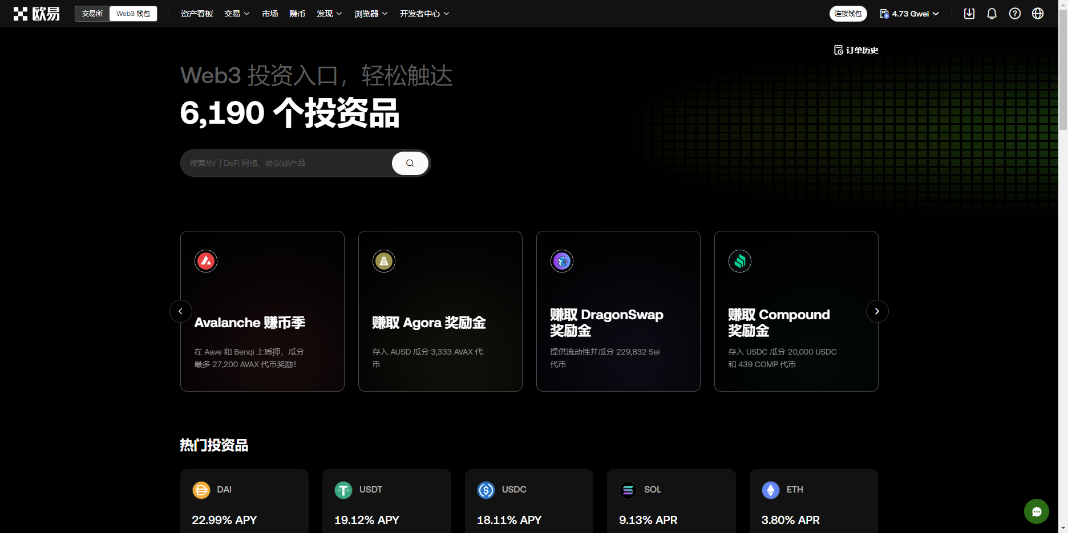Image resolution: width=1068 pixels, height=533 pixels.
Task: Click the gas station Gwei icon
Action: [x=884, y=14]
